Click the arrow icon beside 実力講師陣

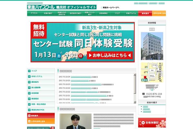coord(29,87)
